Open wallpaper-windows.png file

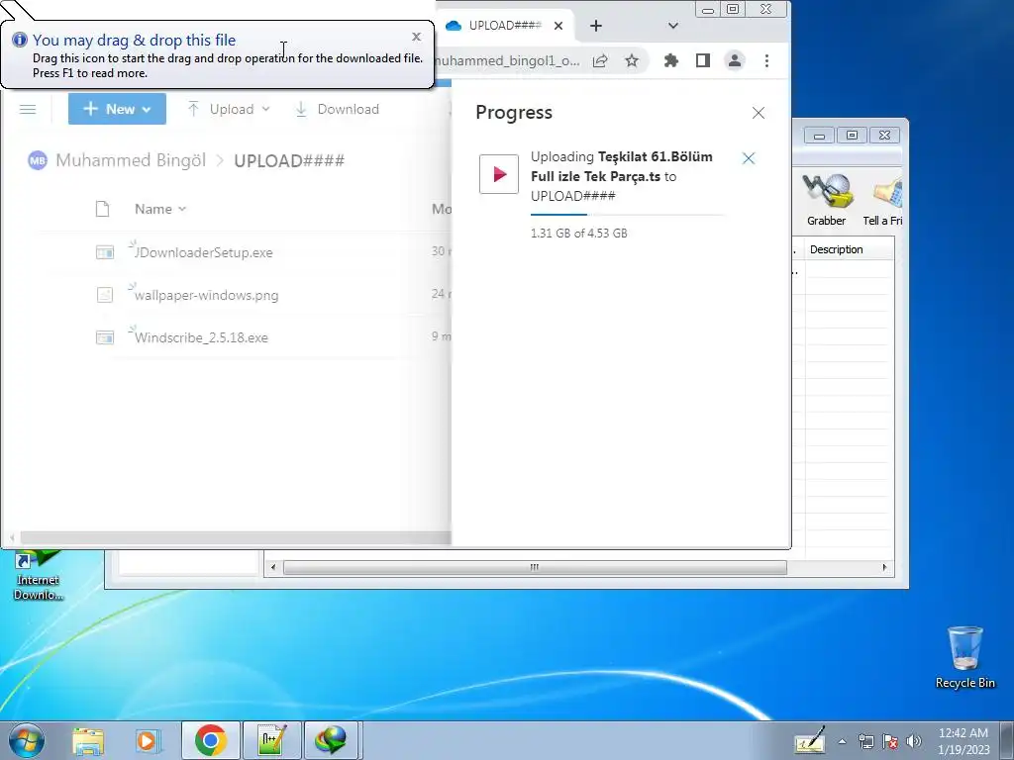(x=206, y=295)
